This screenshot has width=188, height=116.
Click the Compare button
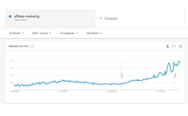tap(108, 18)
